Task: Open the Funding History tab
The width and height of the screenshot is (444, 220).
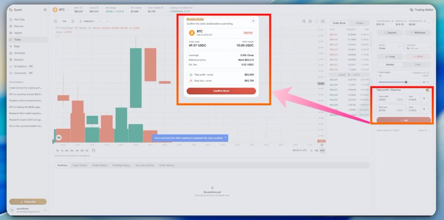Action: pos(121,165)
